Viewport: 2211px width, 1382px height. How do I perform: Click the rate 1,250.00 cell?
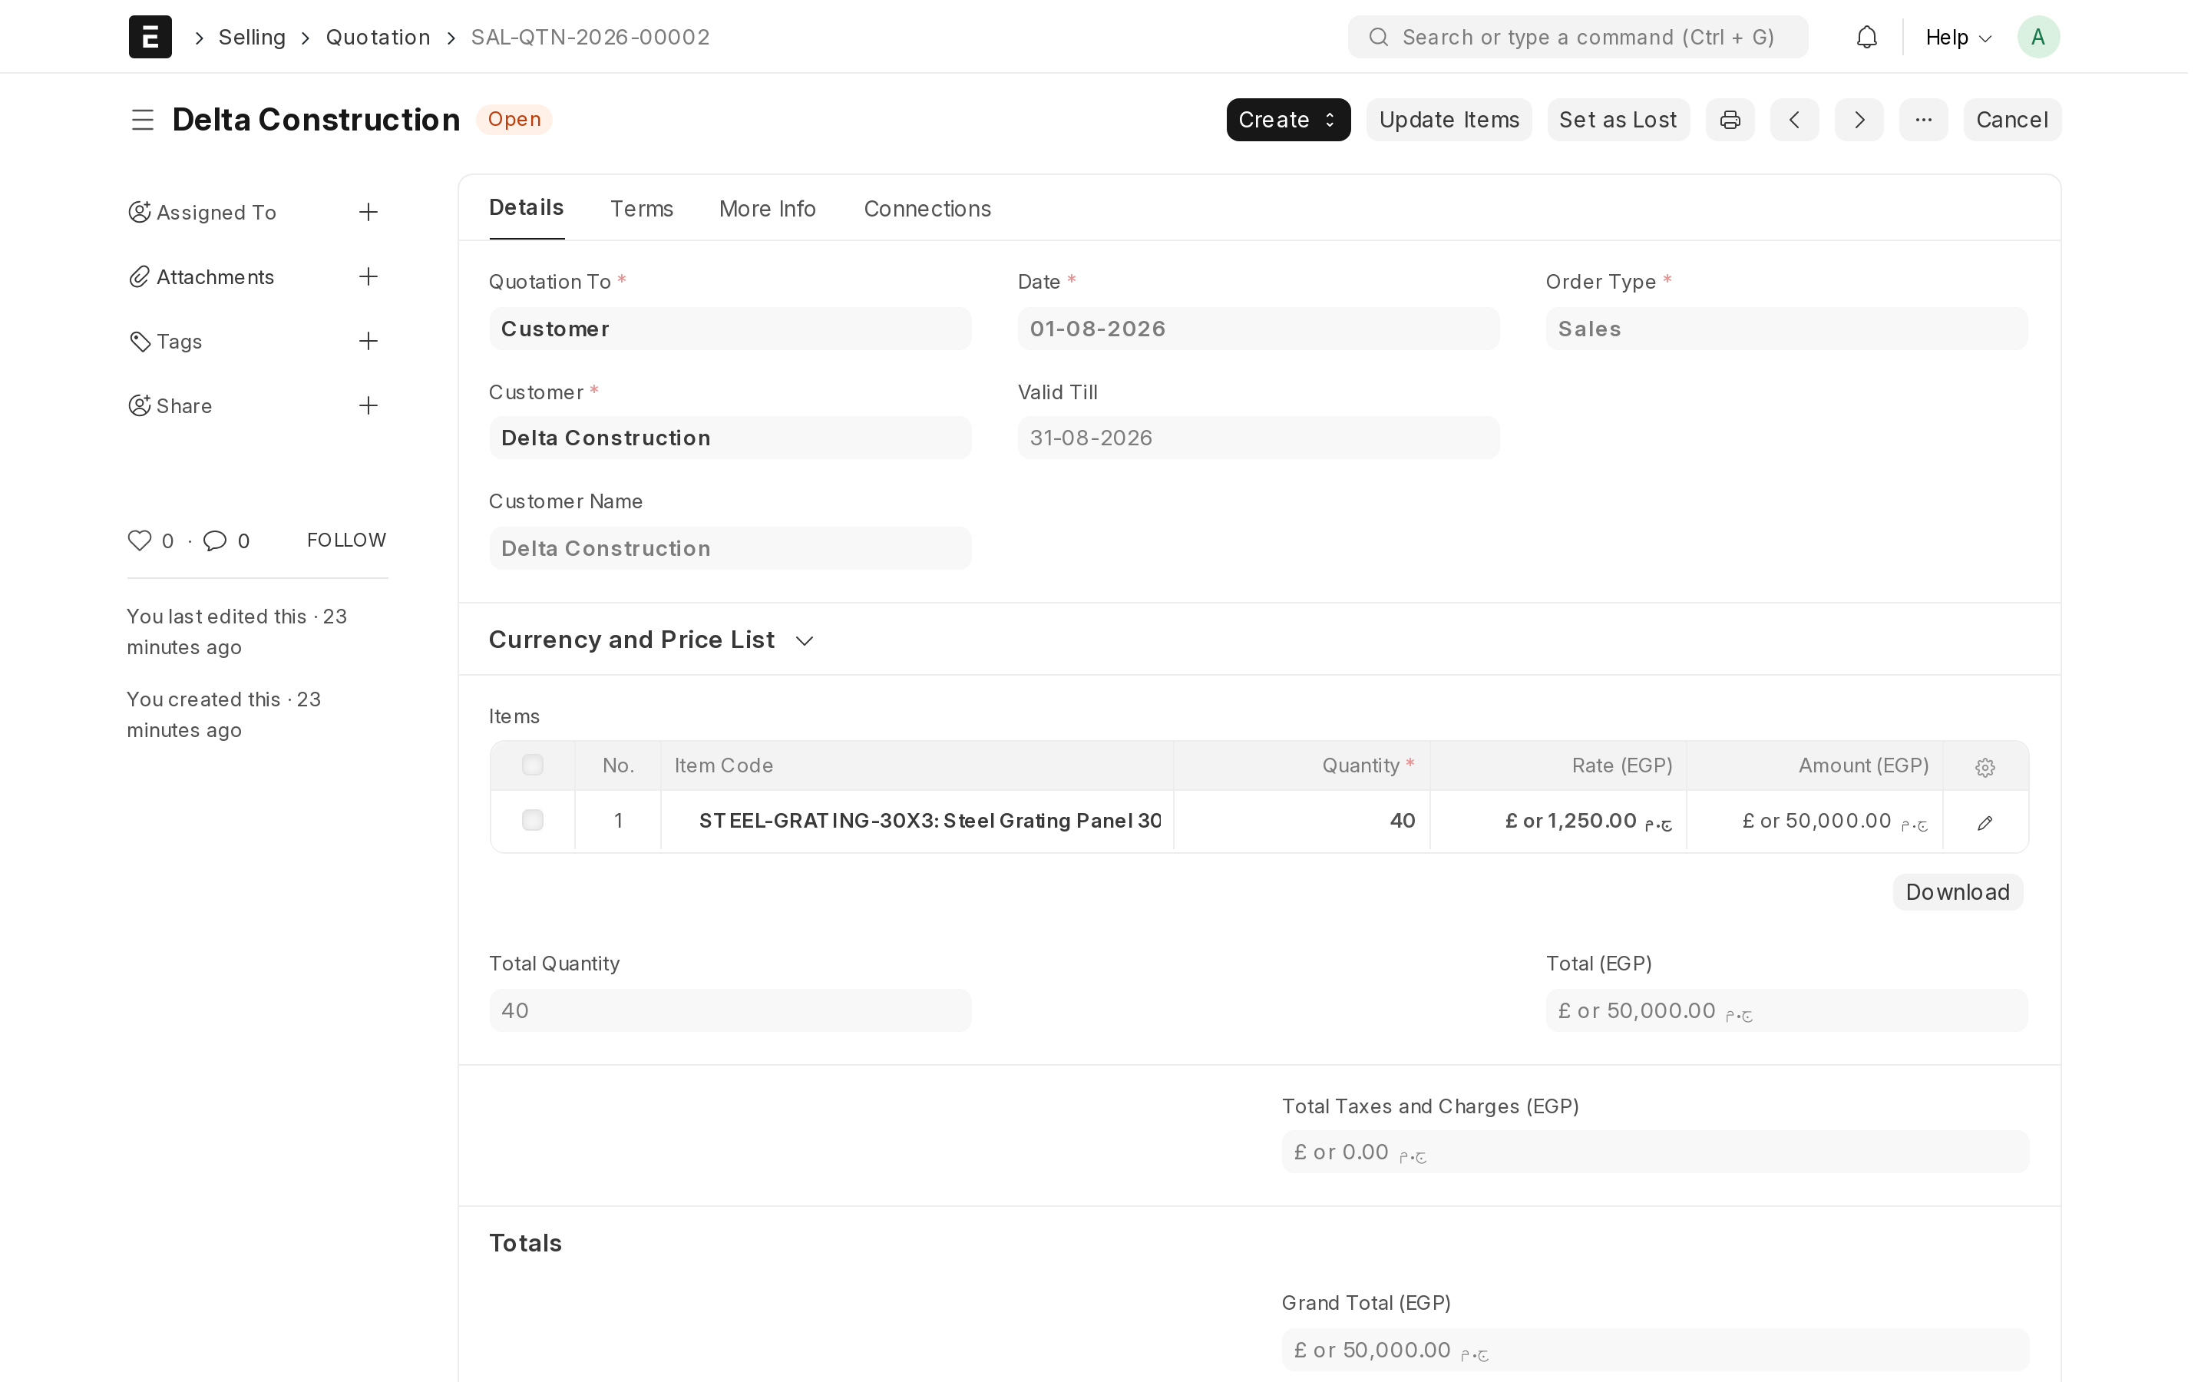click(x=1558, y=821)
